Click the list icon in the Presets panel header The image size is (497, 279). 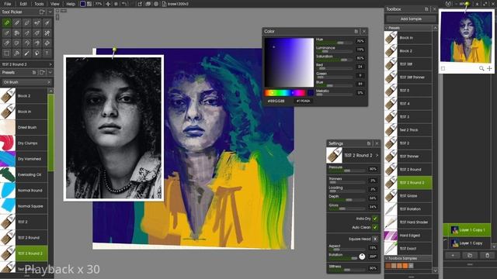(34, 72)
